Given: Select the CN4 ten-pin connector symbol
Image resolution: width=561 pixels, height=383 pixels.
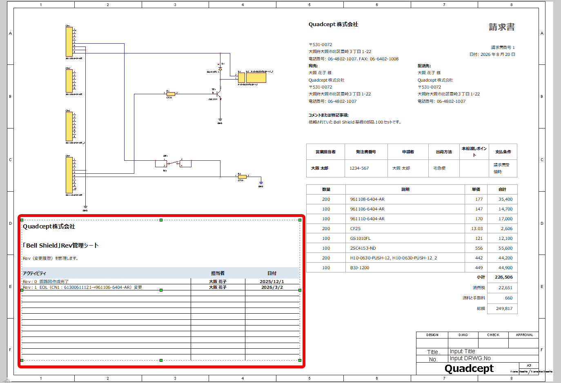Looking at the screenshot, I should [x=69, y=175].
